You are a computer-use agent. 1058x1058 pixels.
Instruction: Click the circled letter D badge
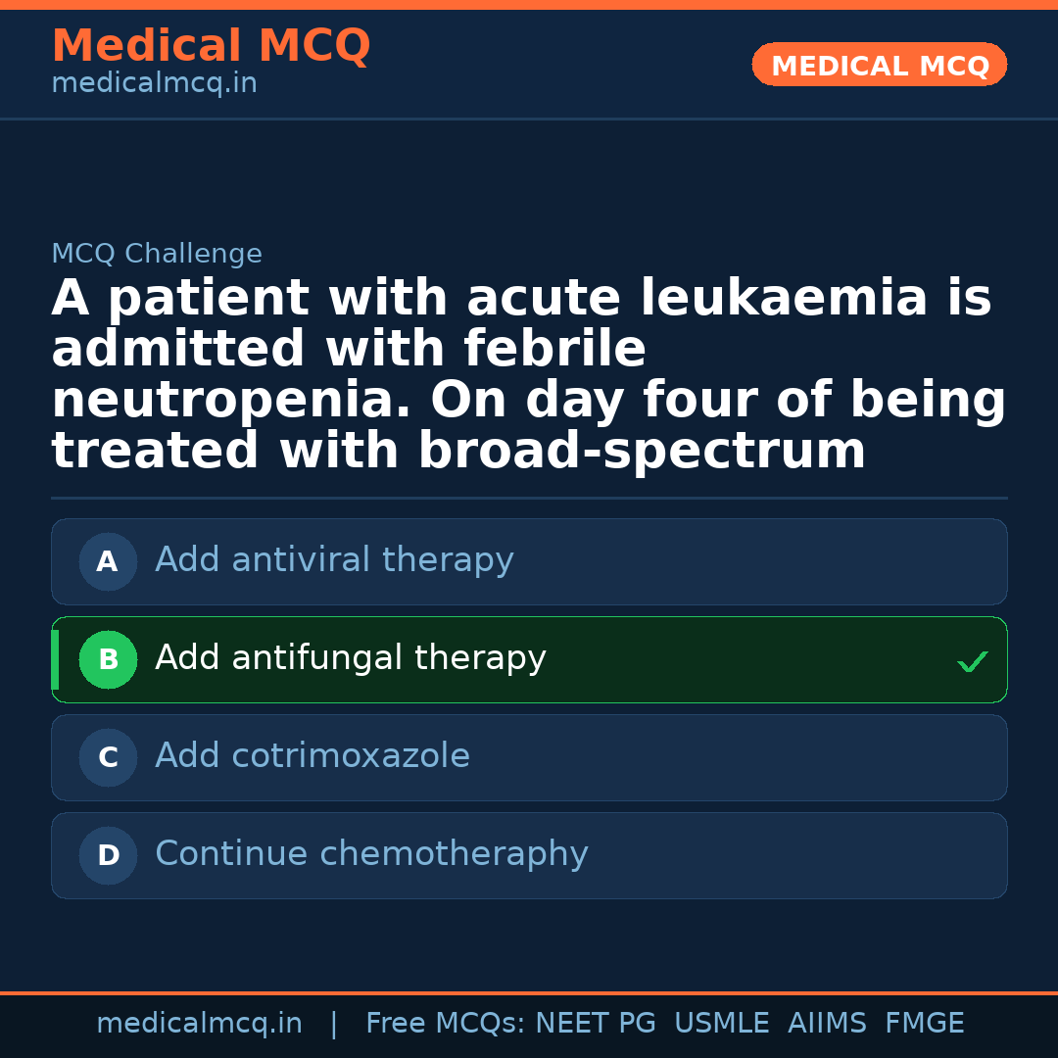click(x=108, y=855)
